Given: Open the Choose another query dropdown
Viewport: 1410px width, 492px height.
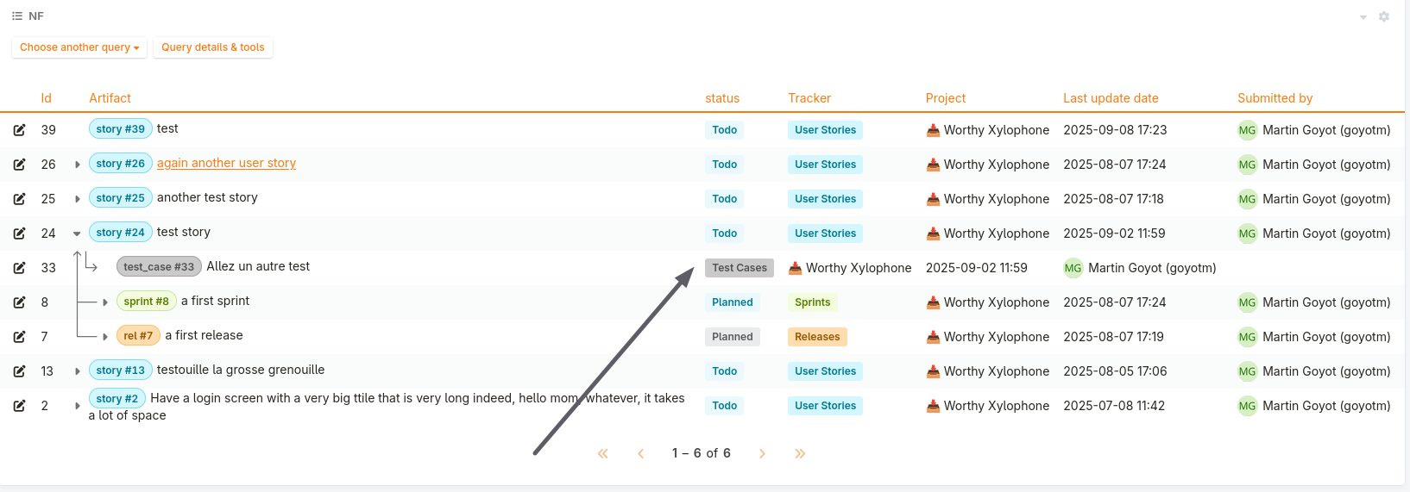Looking at the screenshot, I should pyautogui.click(x=79, y=47).
